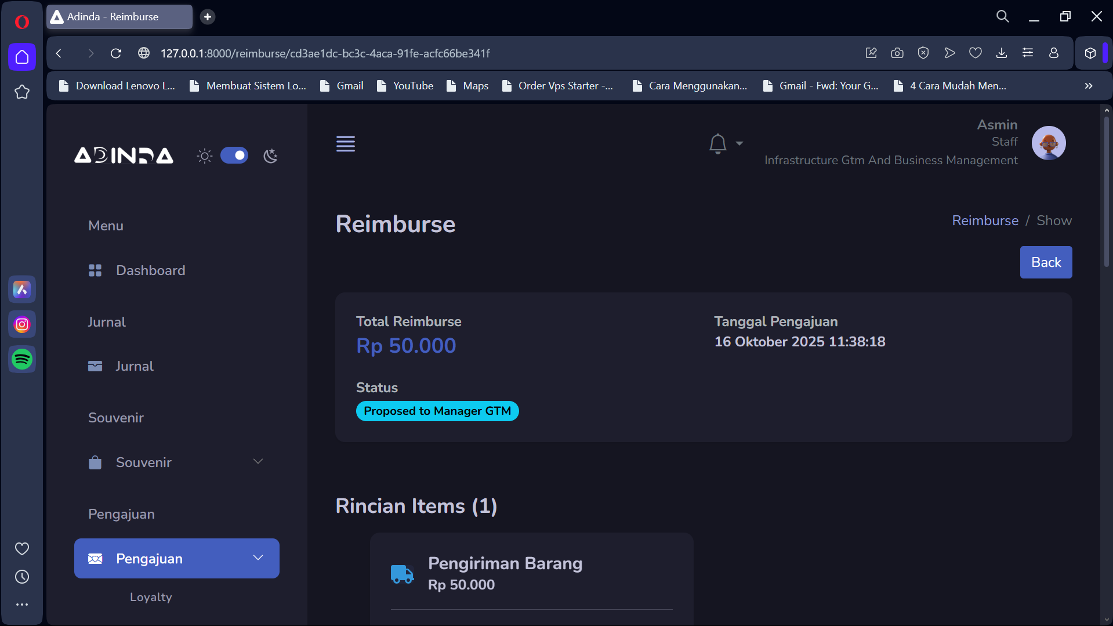Open Dashboard from the sidebar menu
This screenshot has width=1113, height=626.
click(150, 270)
